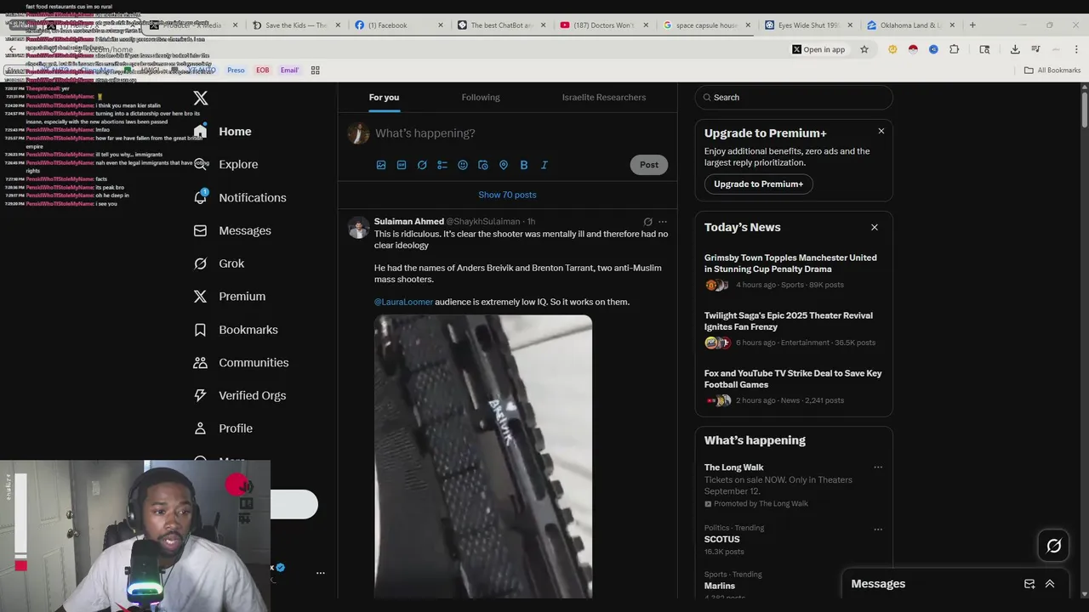Close the Today's News panel
This screenshot has width=1089, height=612.
point(874,227)
